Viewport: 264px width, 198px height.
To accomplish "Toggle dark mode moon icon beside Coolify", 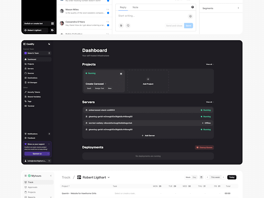I will [49, 44].
